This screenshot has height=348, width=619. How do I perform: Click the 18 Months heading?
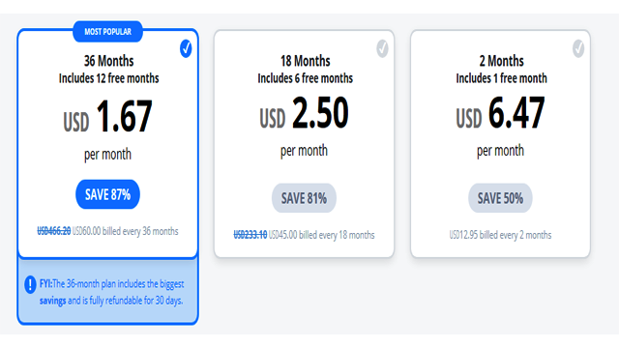tap(306, 61)
